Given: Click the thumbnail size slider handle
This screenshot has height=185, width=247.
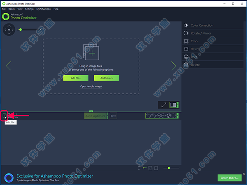Looking at the screenshot, I should point(169,168).
